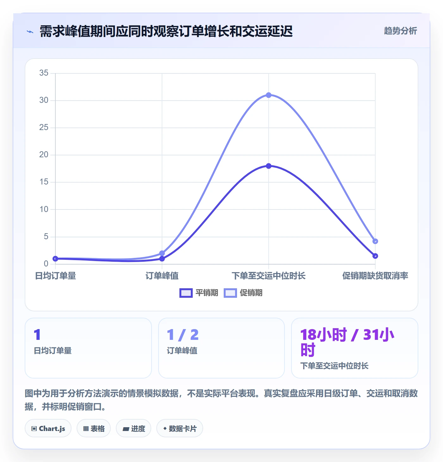Click the 18小时 / 31小时 card value
This screenshot has height=462, width=443.
[347, 342]
